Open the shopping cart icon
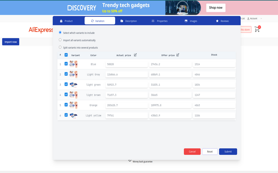278x173 pixels. (257, 30)
